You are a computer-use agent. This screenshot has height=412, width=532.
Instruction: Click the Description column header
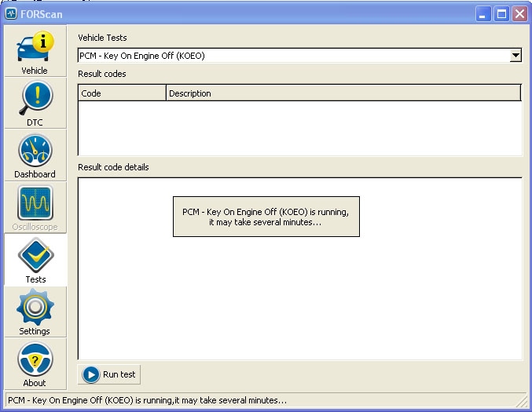pyautogui.click(x=343, y=93)
